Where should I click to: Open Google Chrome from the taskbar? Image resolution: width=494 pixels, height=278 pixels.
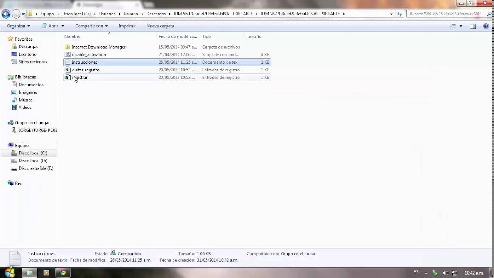tap(63, 272)
